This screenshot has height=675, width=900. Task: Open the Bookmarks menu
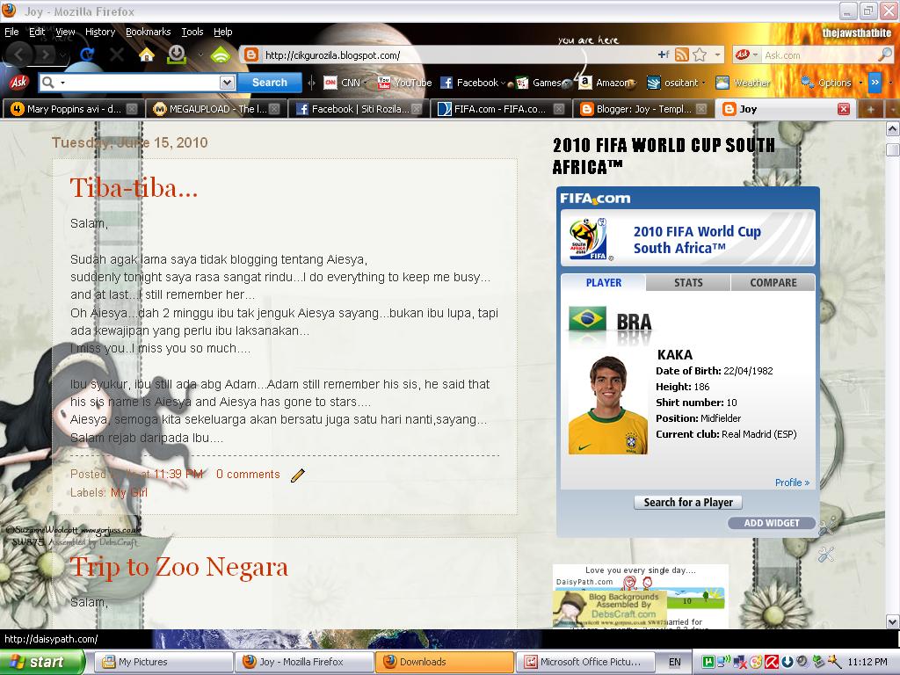[148, 32]
